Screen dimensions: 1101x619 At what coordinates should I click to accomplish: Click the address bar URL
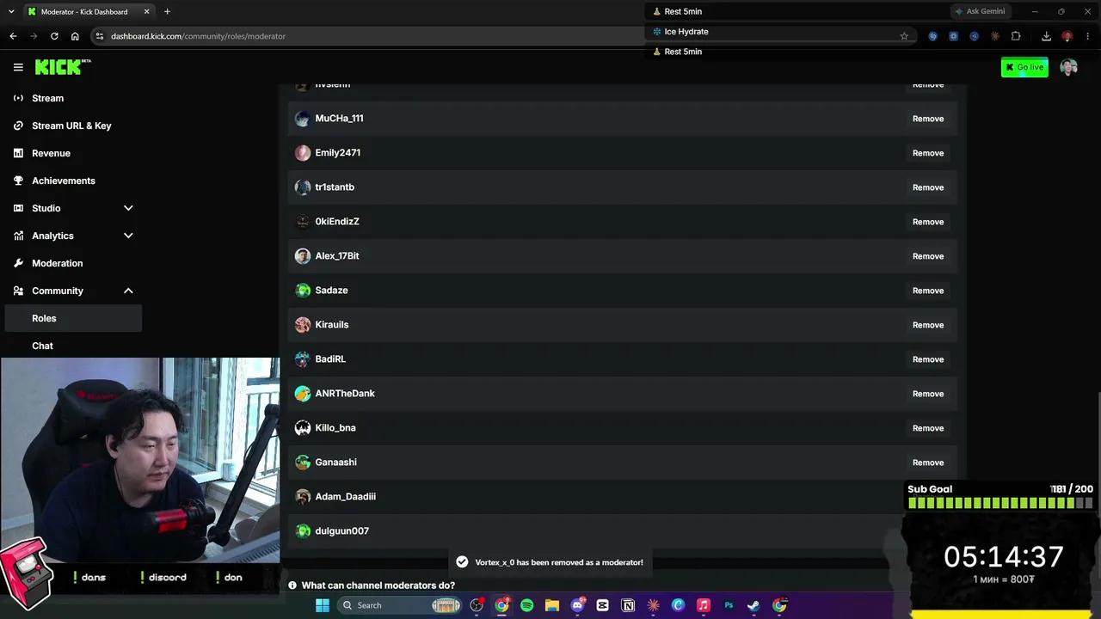198,36
